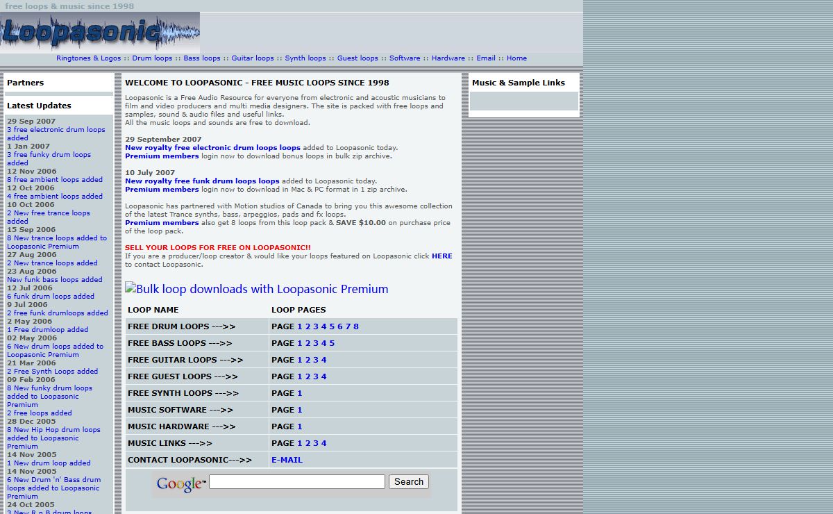
Task: Open page 2 of Music Links
Action: coord(308,443)
